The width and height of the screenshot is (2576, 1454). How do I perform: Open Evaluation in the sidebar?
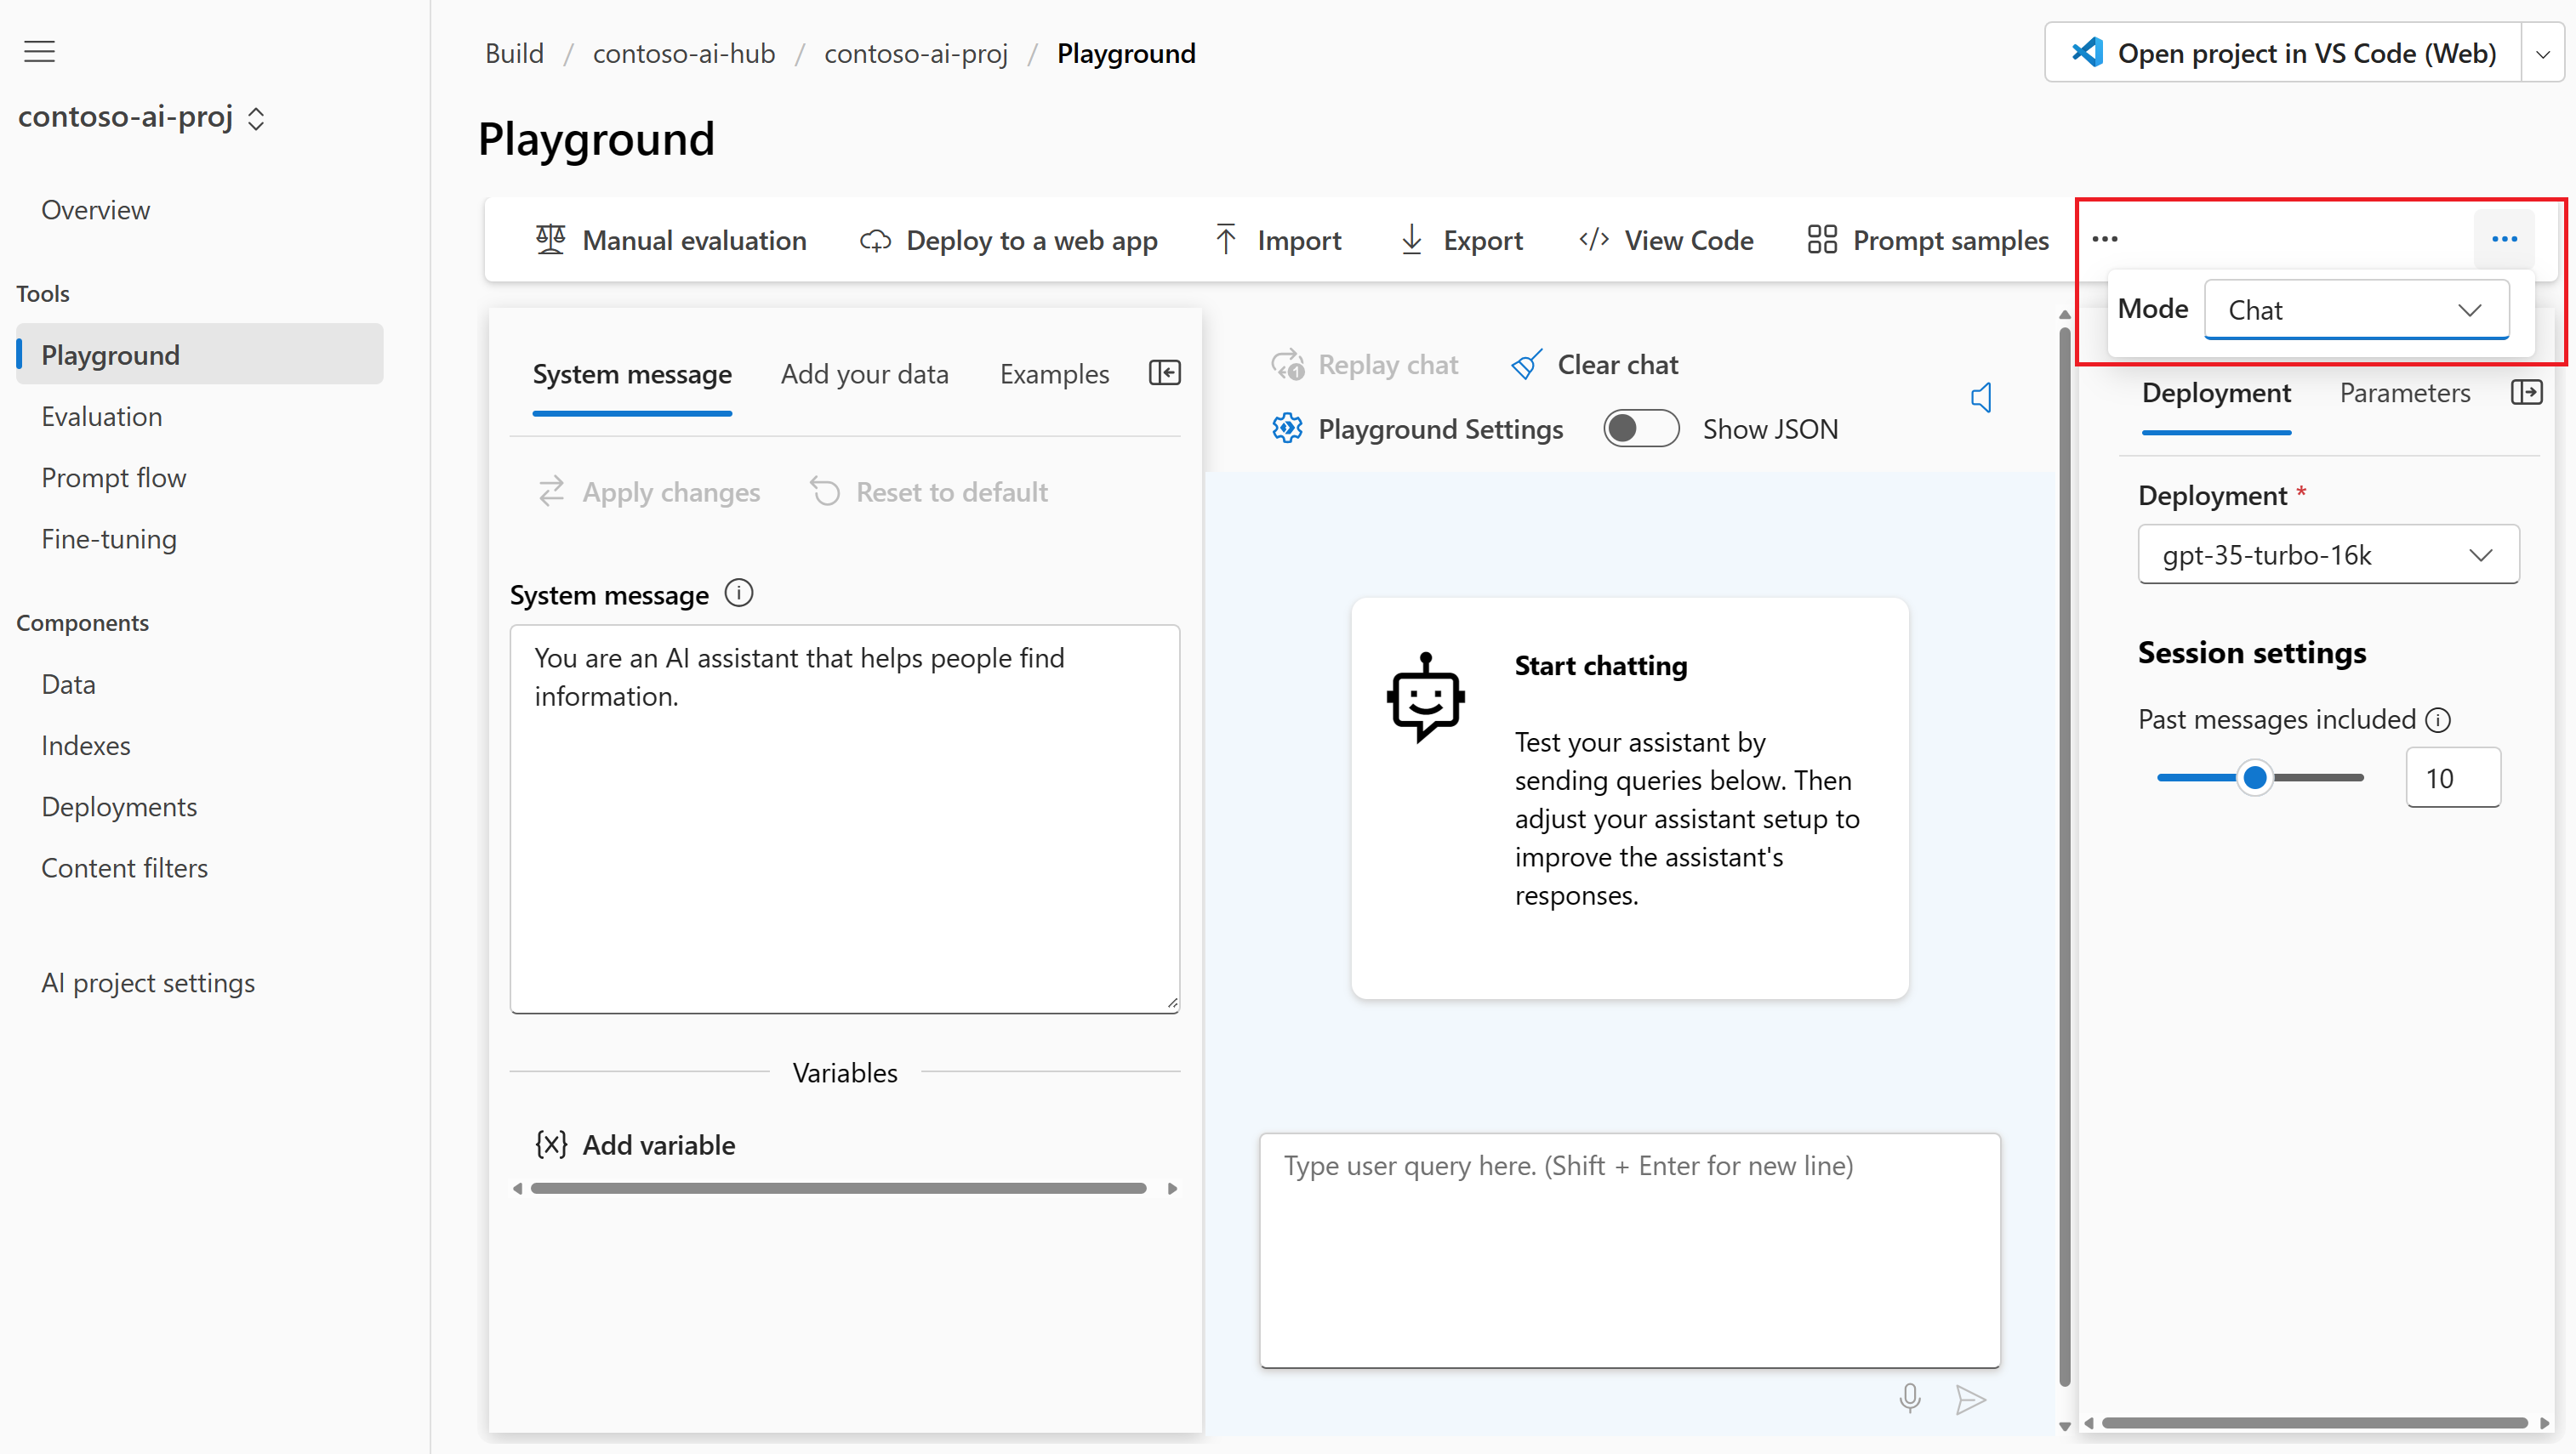pos(101,416)
